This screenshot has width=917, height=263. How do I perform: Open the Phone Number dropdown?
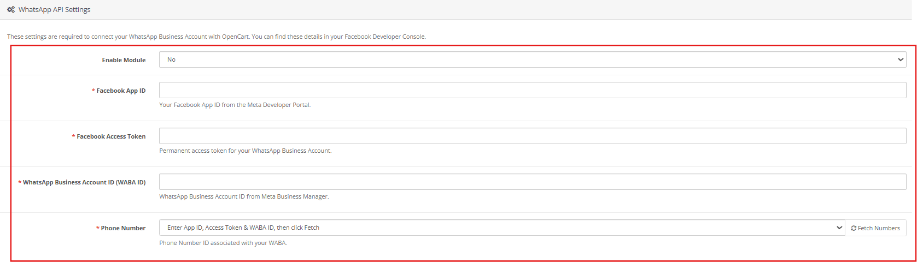coord(502,228)
